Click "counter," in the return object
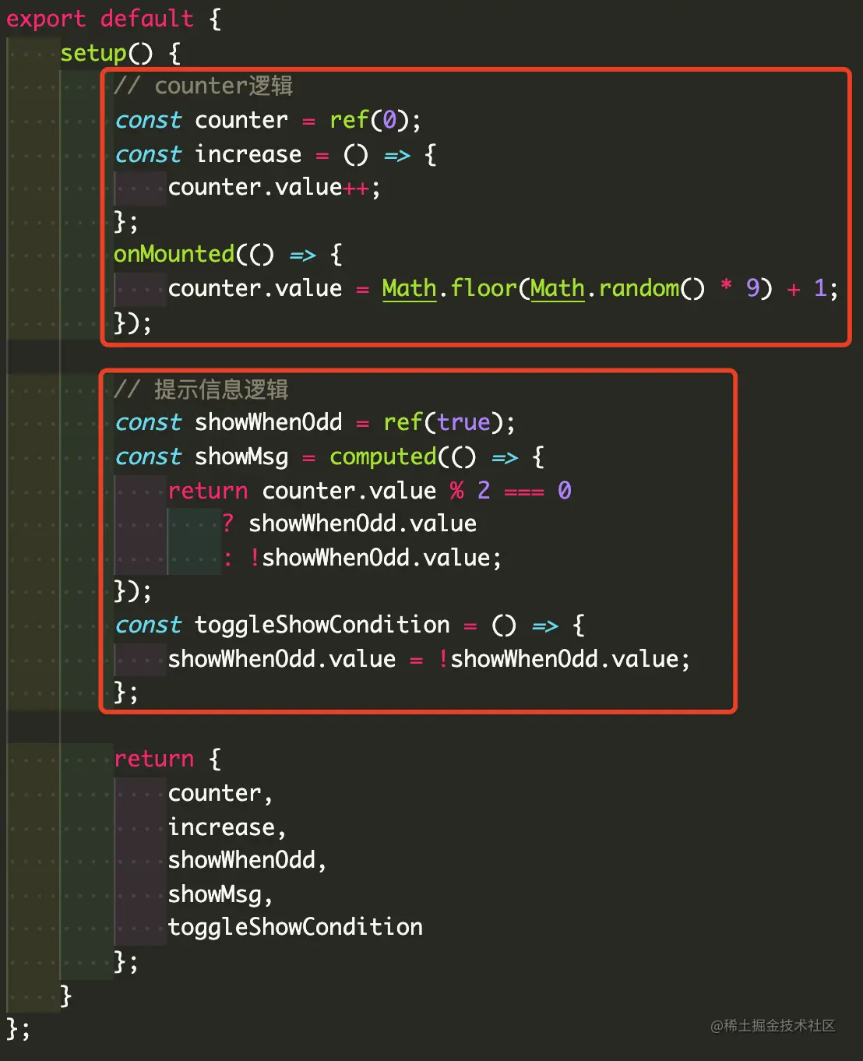This screenshot has width=863, height=1061. (220, 793)
